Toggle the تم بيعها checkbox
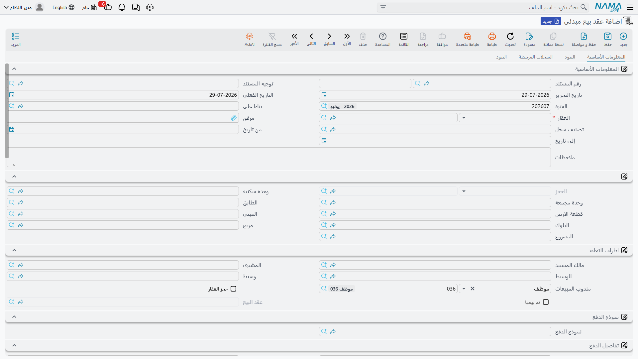The height and width of the screenshot is (359, 638). [546, 302]
